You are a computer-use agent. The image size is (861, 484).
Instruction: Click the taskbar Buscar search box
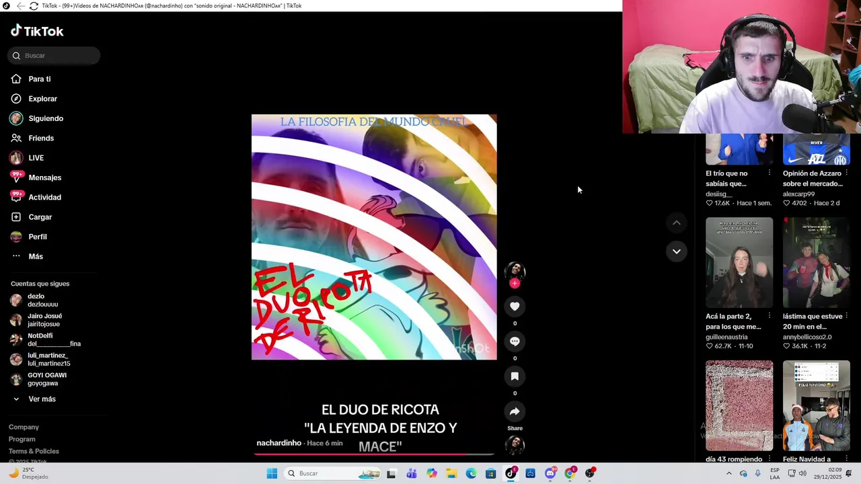pos(332,473)
